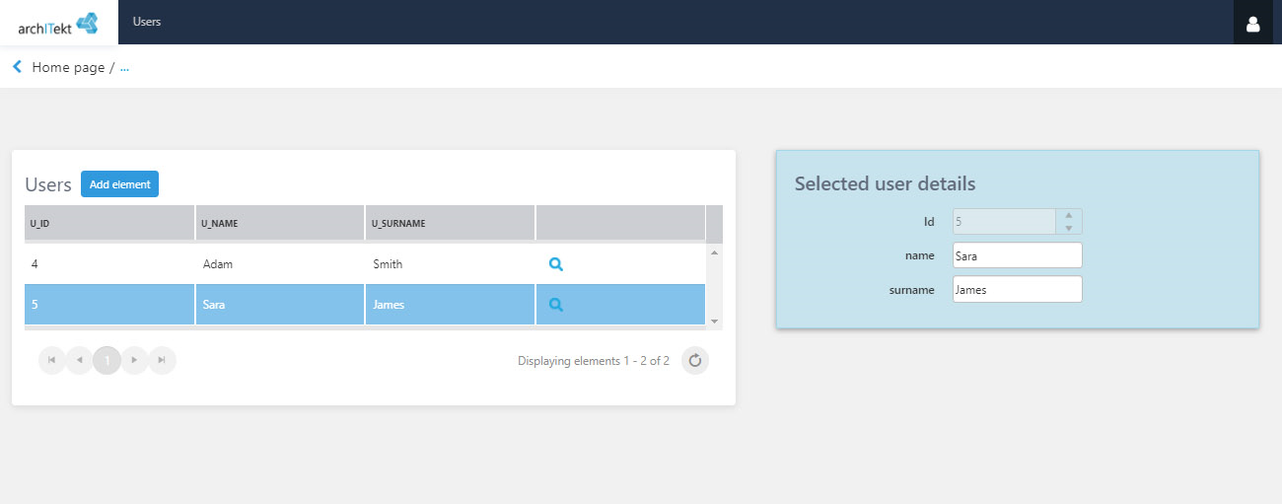Viewport: 1282px width, 504px height.
Task: Sort by the U_NAME column header
Action: pos(280,223)
